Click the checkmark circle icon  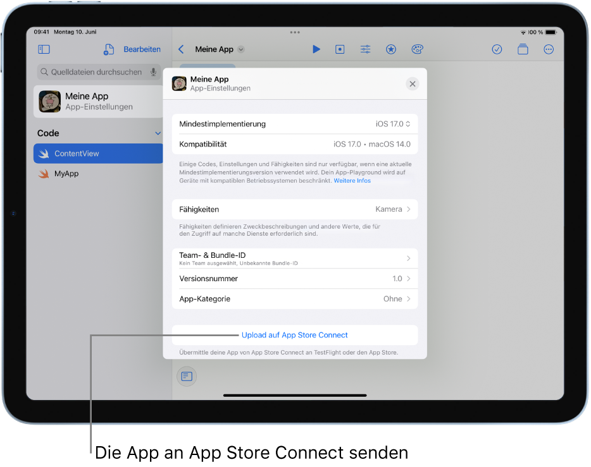coord(497,49)
